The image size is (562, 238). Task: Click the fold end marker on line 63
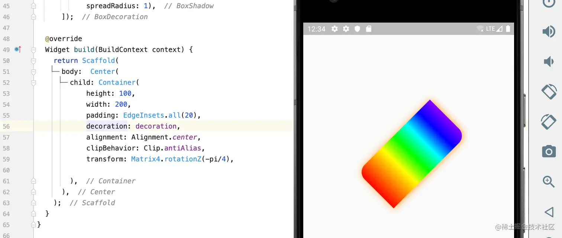33,203
